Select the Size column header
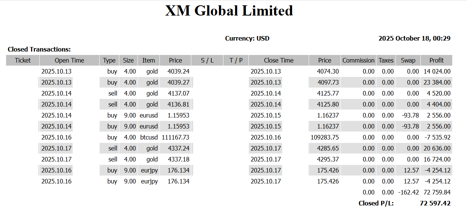467x210 pixels. [x=128, y=60]
